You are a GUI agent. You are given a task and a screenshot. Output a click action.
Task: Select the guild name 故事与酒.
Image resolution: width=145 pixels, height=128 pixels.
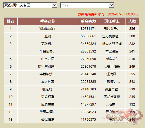[47, 112]
